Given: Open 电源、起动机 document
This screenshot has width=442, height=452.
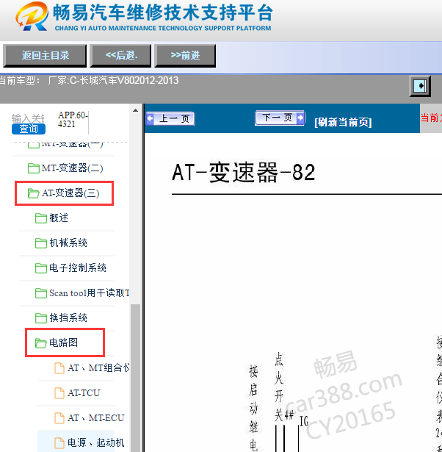Looking at the screenshot, I should tap(96, 442).
